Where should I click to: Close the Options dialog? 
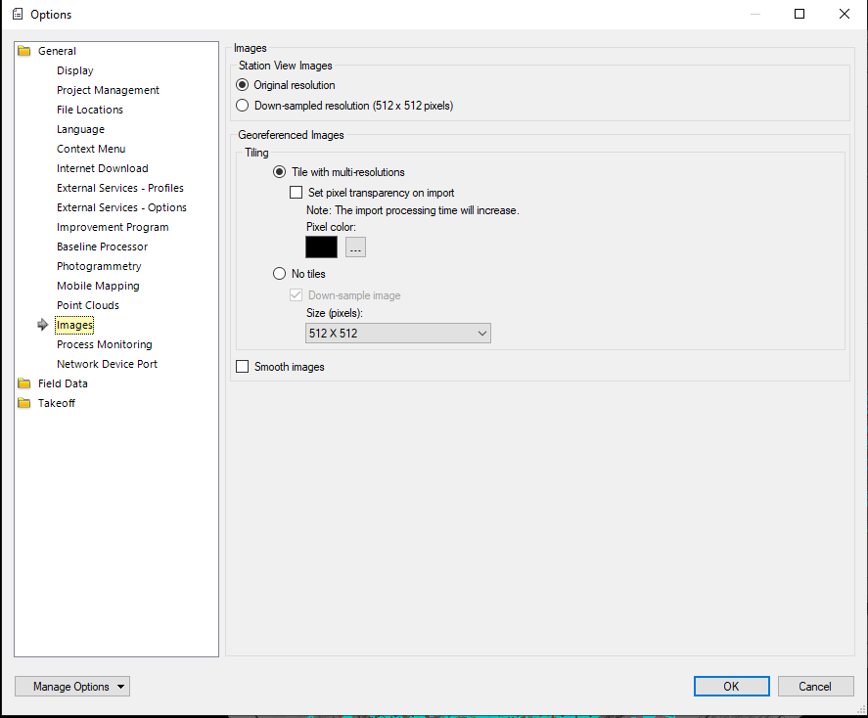tap(845, 14)
